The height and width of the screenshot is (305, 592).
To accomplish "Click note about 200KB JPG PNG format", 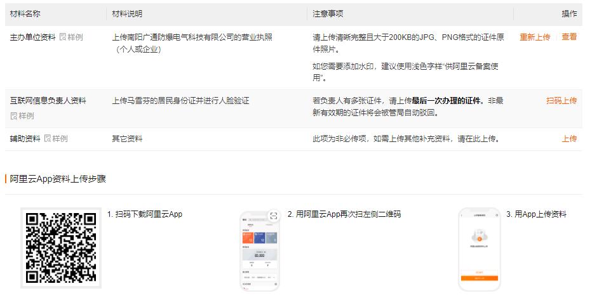I will click(408, 43).
